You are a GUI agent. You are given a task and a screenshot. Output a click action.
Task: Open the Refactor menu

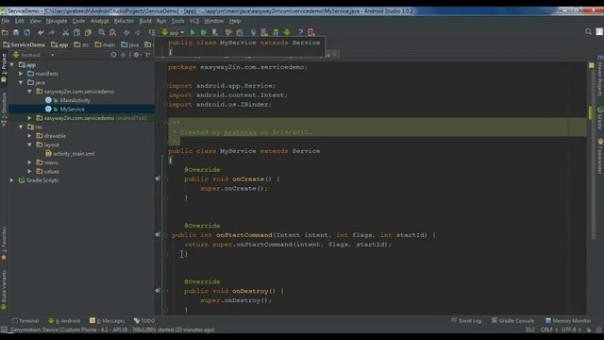pos(124,21)
